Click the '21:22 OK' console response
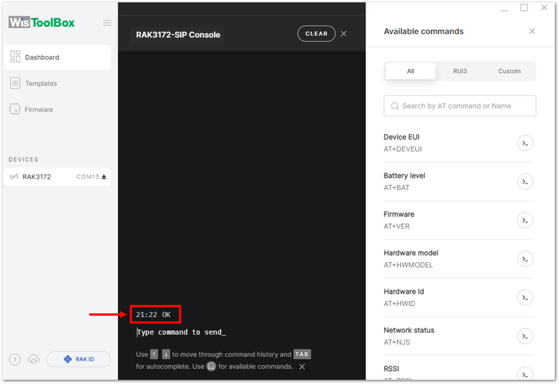The width and height of the screenshot is (559, 384). pos(153,314)
